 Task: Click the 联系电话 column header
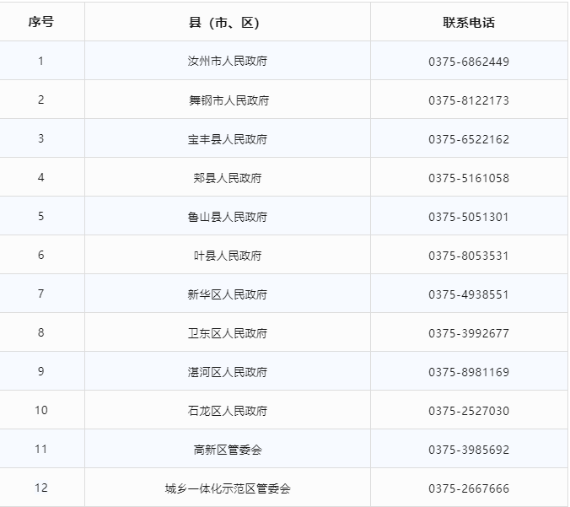(x=469, y=23)
